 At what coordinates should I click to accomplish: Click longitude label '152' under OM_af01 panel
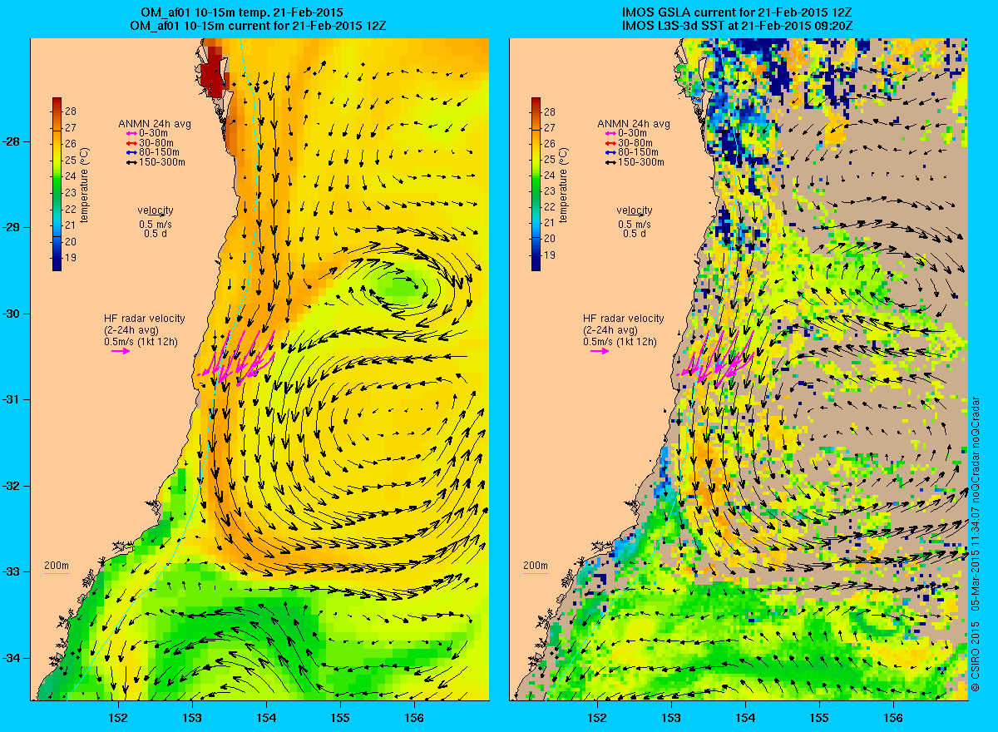(117, 717)
